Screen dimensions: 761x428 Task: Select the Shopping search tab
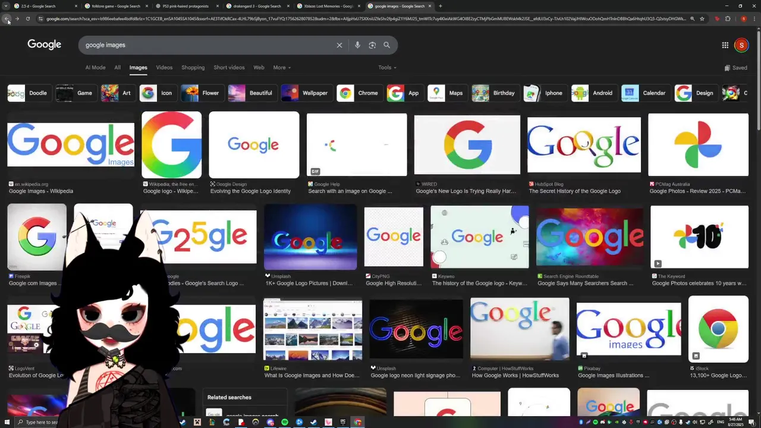pos(193,68)
